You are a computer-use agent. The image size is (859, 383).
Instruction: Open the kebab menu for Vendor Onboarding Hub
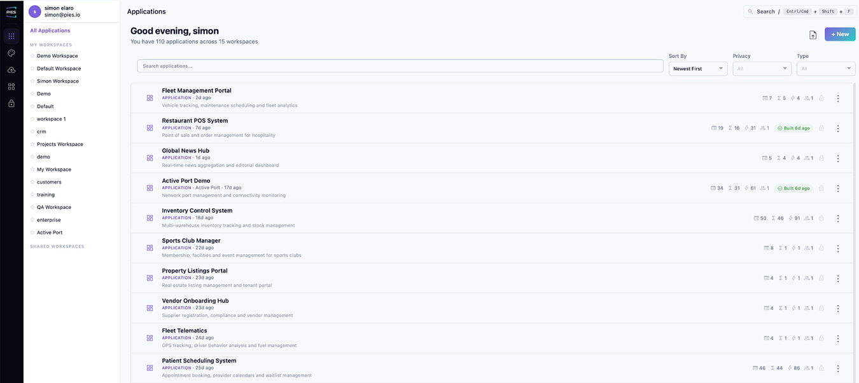(838, 309)
